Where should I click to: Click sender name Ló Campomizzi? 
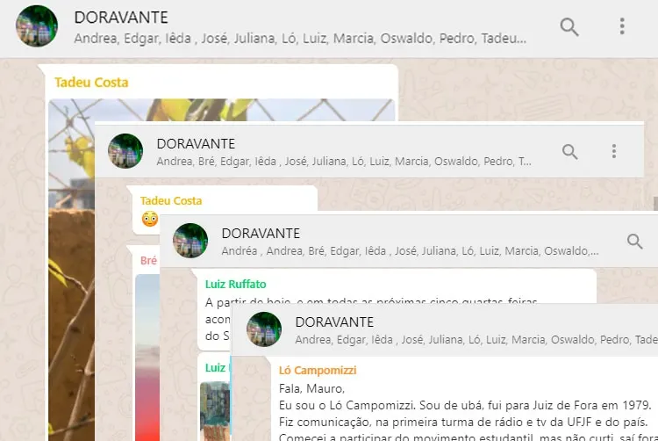(318, 371)
